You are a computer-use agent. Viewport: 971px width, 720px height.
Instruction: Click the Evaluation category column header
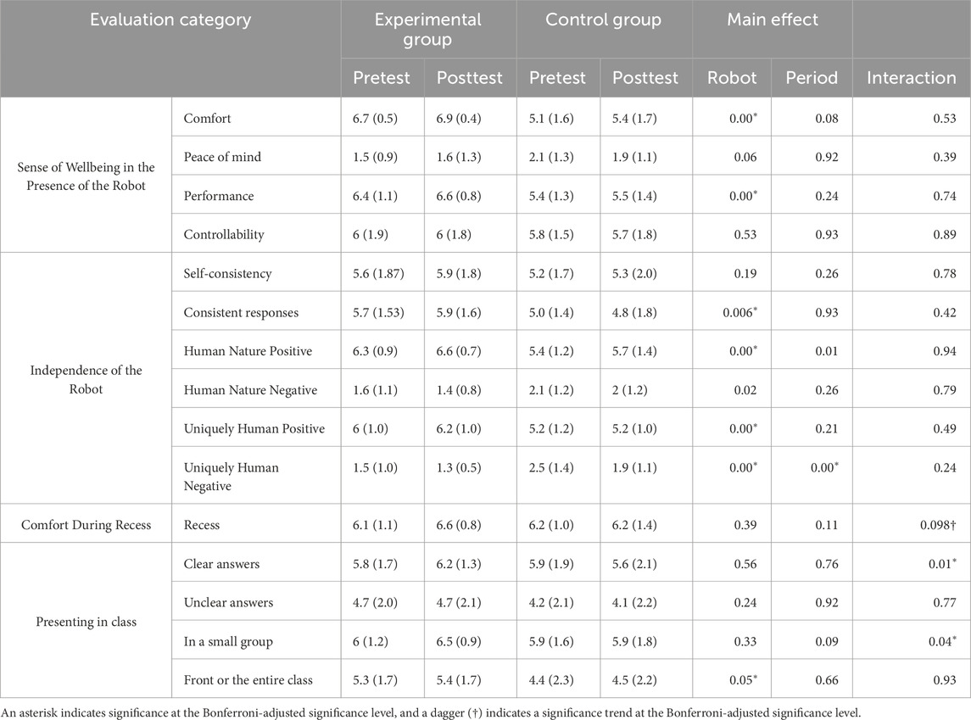click(x=171, y=20)
